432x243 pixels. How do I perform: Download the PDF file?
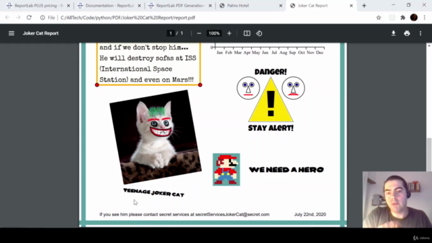pos(394,33)
